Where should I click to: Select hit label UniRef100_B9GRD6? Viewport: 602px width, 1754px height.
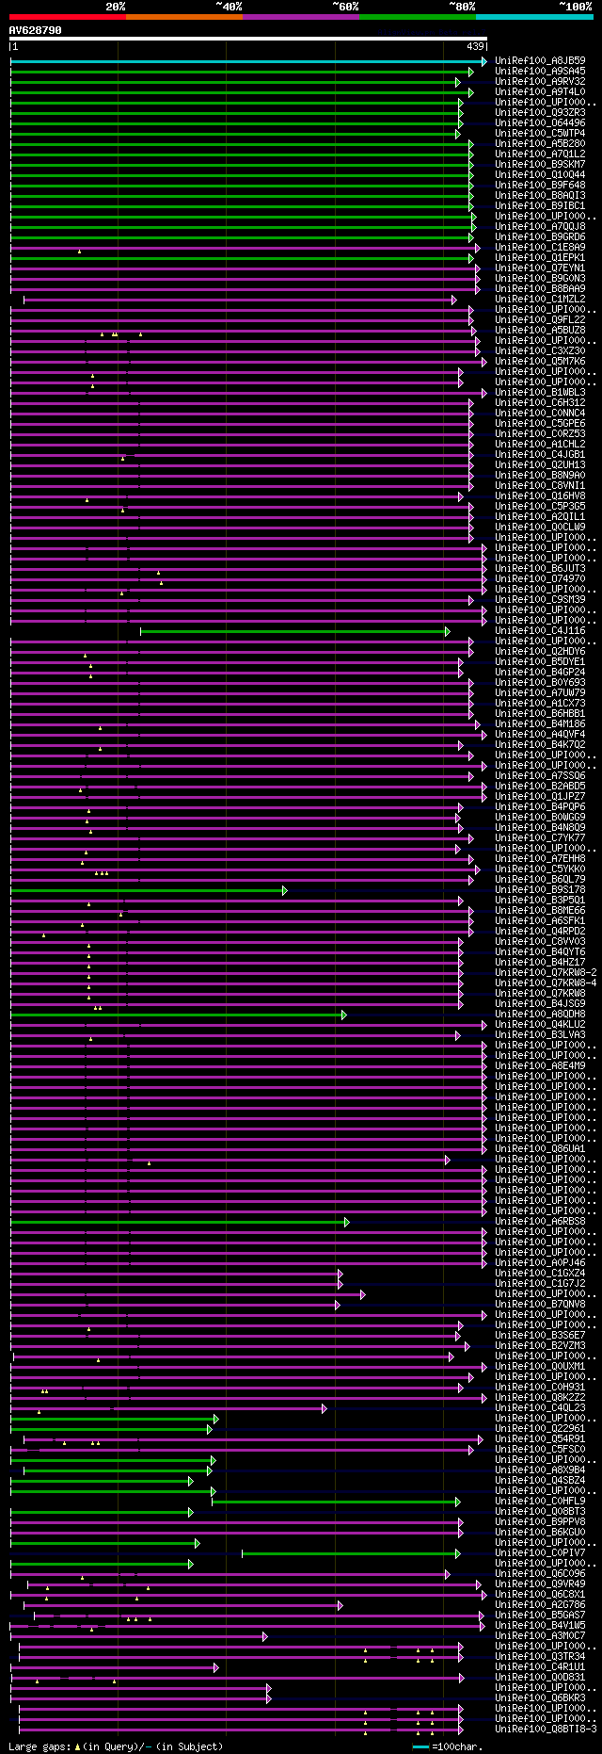(x=540, y=237)
